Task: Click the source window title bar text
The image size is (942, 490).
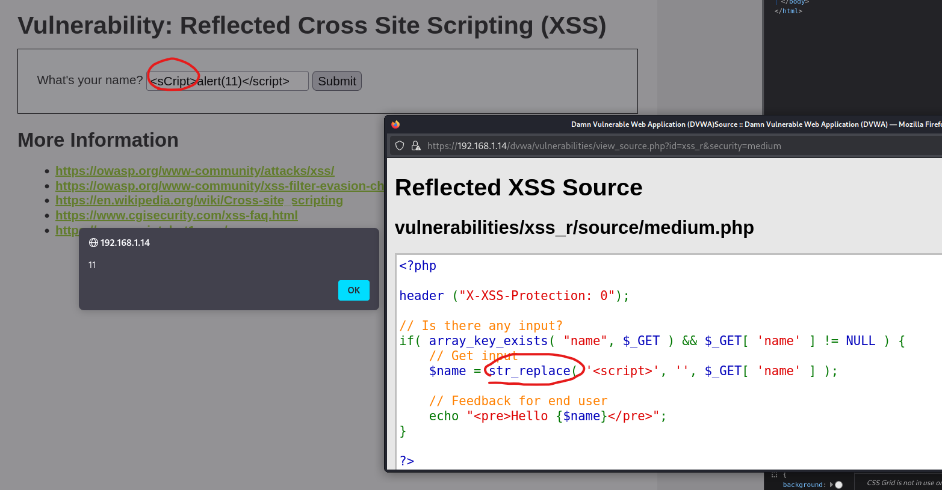Action: tap(756, 124)
